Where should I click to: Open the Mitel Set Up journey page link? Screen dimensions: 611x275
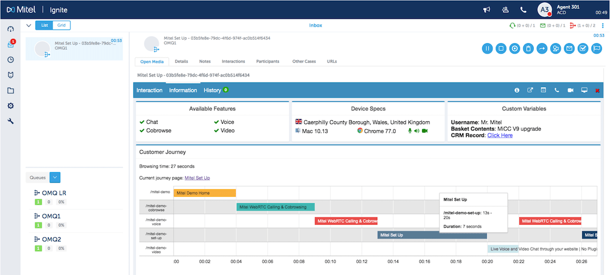tap(197, 178)
